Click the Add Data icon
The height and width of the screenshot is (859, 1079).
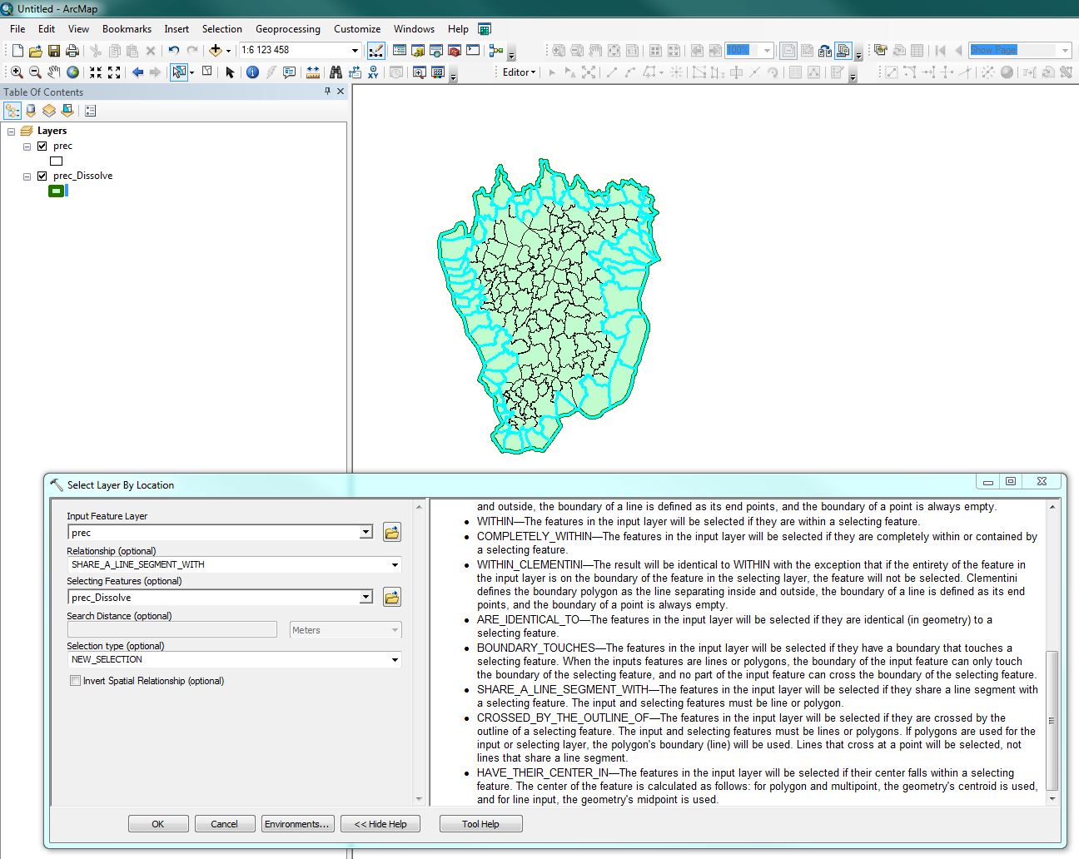click(x=215, y=51)
